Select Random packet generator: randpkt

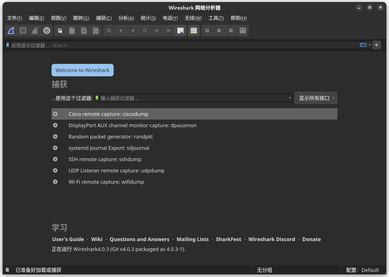194,137
